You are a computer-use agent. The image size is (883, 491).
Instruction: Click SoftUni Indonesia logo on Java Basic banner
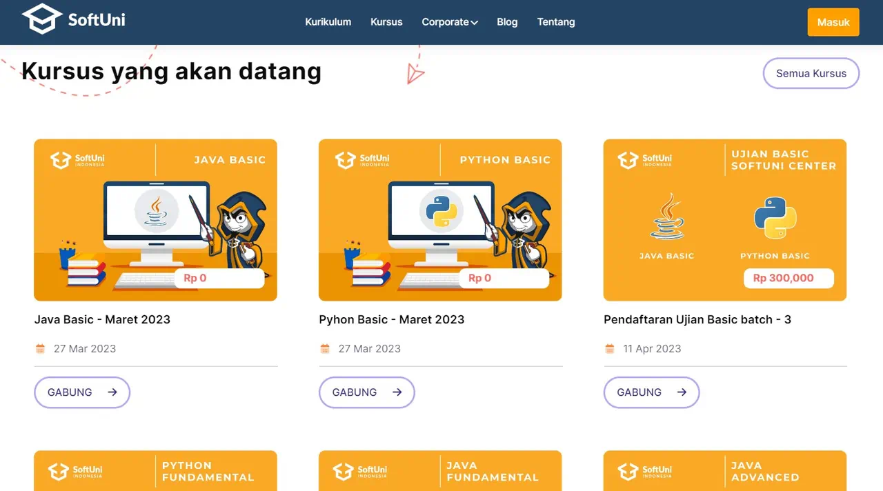77,160
